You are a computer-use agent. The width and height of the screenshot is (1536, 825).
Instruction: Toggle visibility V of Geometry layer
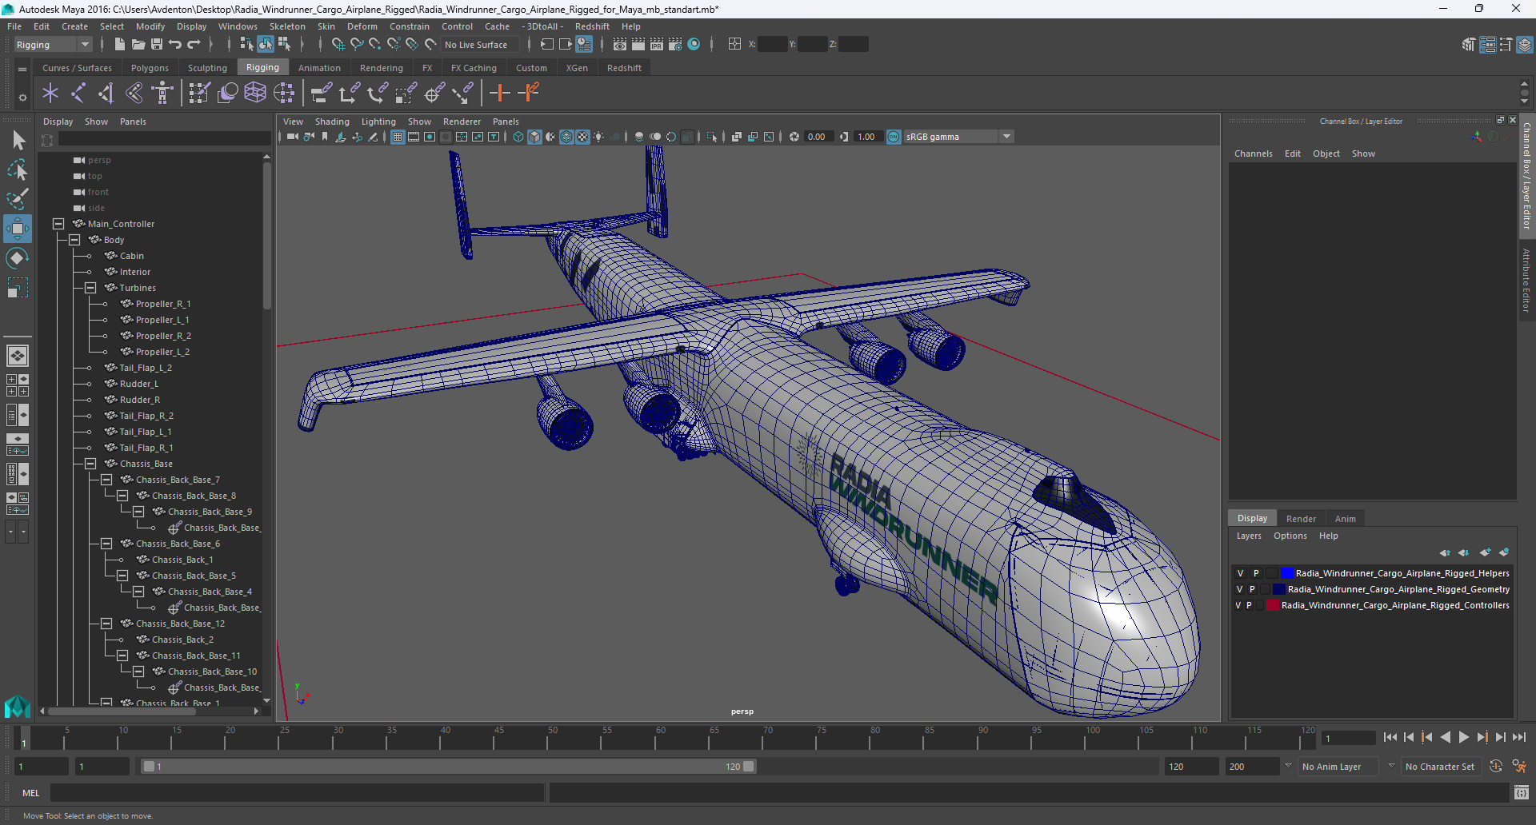tap(1240, 589)
